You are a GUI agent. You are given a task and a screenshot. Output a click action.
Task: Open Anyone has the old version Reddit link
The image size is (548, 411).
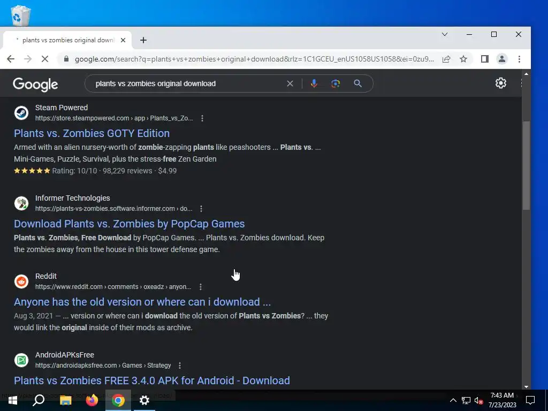pos(142,302)
